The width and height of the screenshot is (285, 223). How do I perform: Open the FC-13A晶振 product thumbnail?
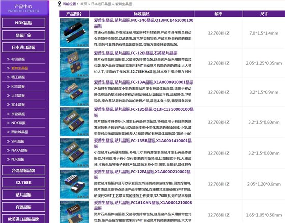pyautogui.click(x=74, y=92)
